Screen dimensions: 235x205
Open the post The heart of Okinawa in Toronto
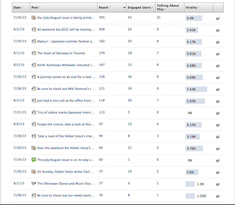(61, 53)
